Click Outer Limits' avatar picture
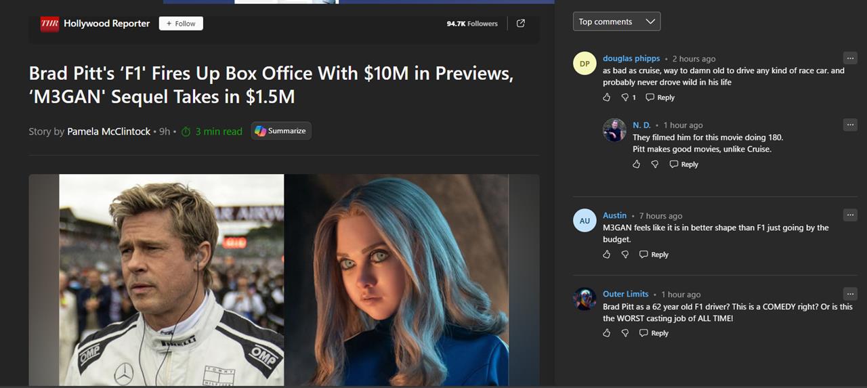 tap(585, 299)
